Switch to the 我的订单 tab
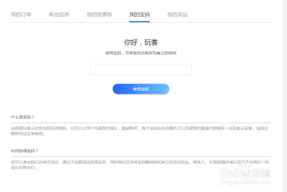287x192 pixels. [21, 15]
